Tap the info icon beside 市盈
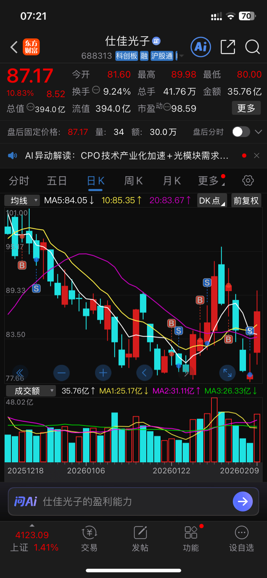Screen dimensions: 267x578 pyautogui.click(x=167, y=106)
